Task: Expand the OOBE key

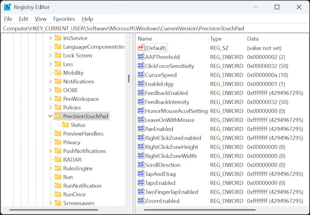Action: 50,90
